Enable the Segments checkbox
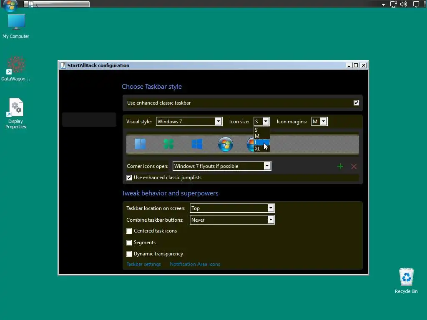 click(129, 242)
